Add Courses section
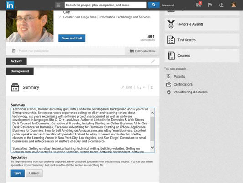 click(x=202, y=56)
